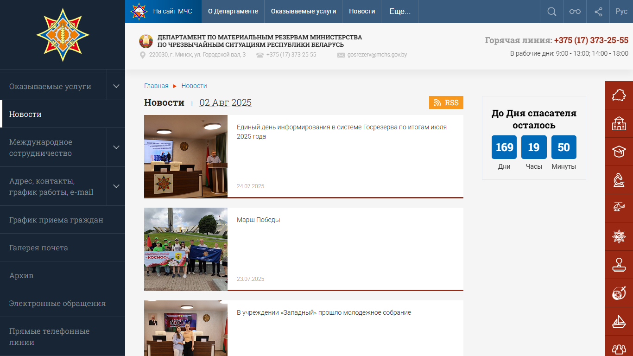Click the MChS emblem beside На сайт МЧС
633x356 pixels.
coord(139,11)
